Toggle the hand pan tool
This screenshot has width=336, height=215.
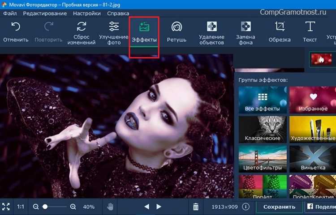pos(110,207)
